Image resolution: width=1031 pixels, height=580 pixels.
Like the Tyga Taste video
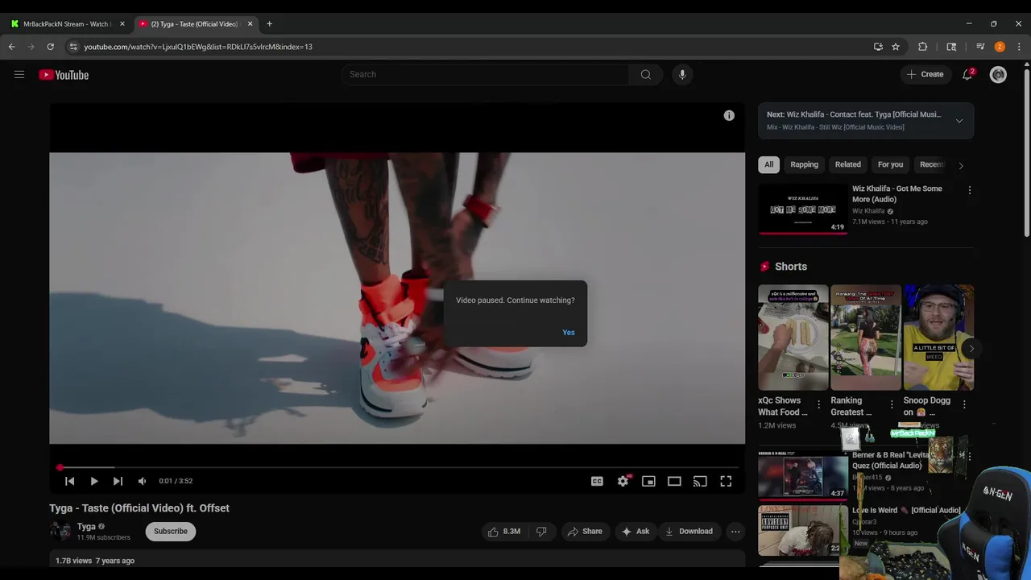(x=503, y=532)
